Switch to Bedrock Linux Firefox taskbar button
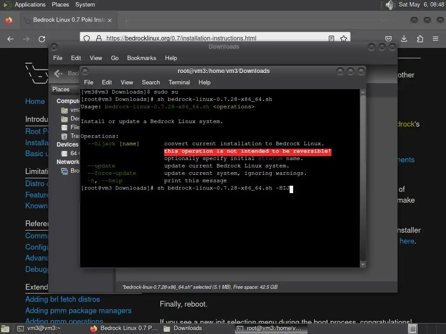 [x=124, y=328]
